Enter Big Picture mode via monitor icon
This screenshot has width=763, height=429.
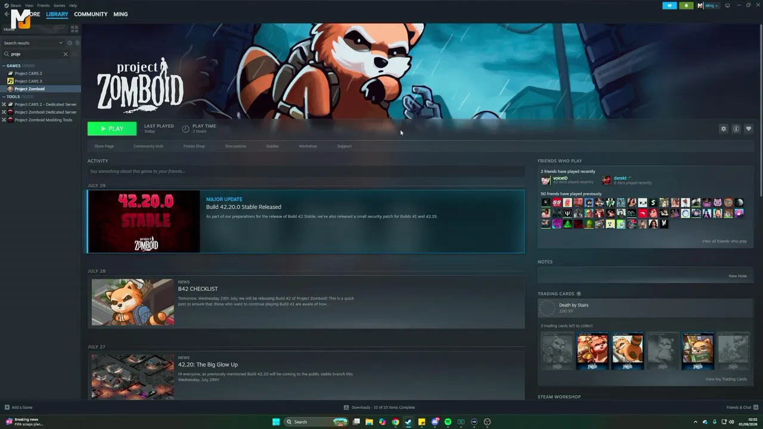point(727,5)
